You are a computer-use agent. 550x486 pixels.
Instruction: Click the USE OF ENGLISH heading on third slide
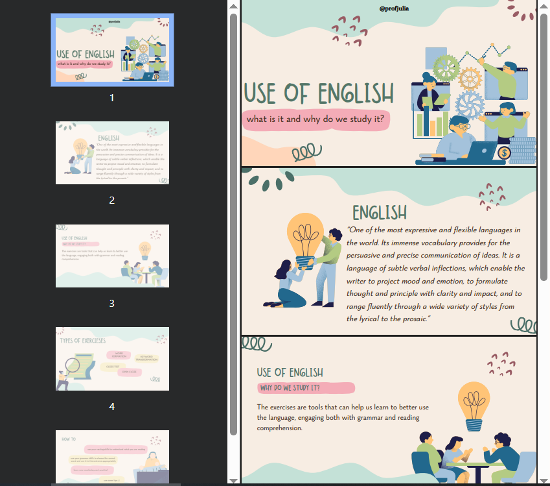click(290, 372)
